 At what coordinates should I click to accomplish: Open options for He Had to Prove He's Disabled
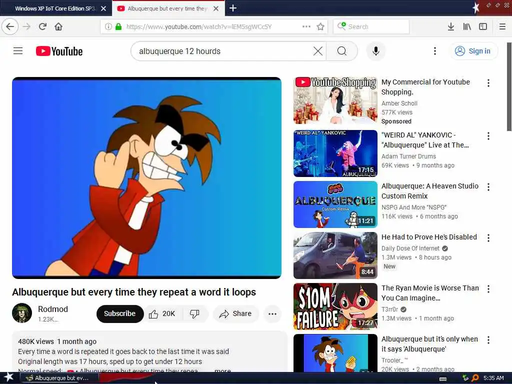point(488,238)
